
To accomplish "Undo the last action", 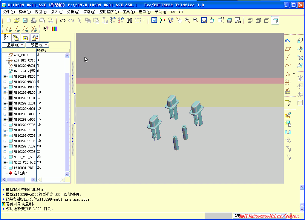I will pyautogui.click(x=63, y=20).
